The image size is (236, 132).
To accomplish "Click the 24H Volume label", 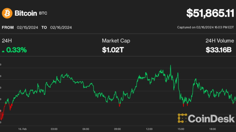I will [x=220, y=41].
